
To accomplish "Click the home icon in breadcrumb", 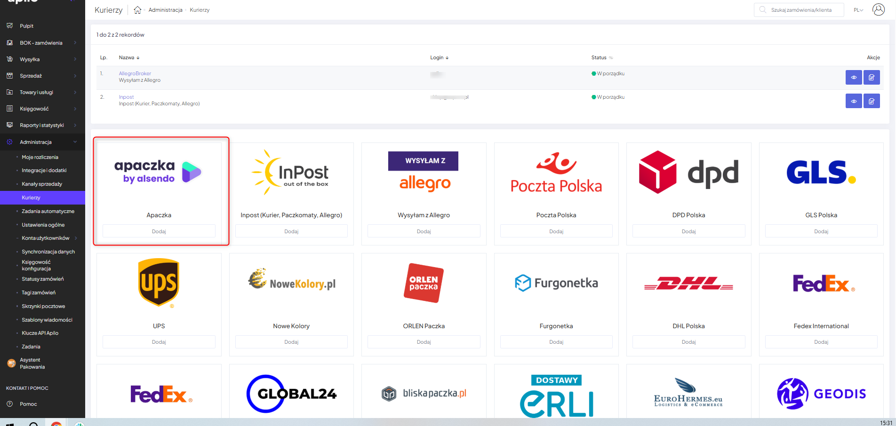I will pyautogui.click(x=137, y=10).
